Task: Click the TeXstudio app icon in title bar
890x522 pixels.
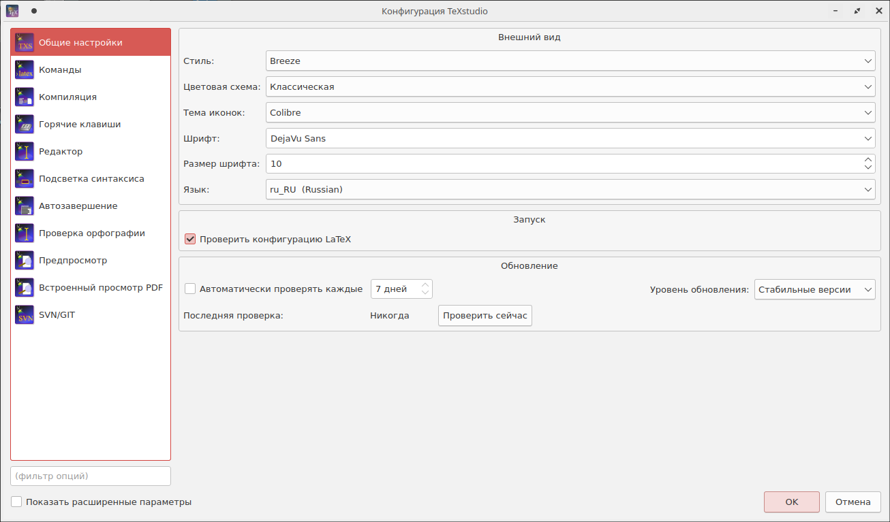Action: pos(12,11)
